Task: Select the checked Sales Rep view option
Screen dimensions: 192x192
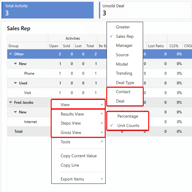Action: (124, 36)
